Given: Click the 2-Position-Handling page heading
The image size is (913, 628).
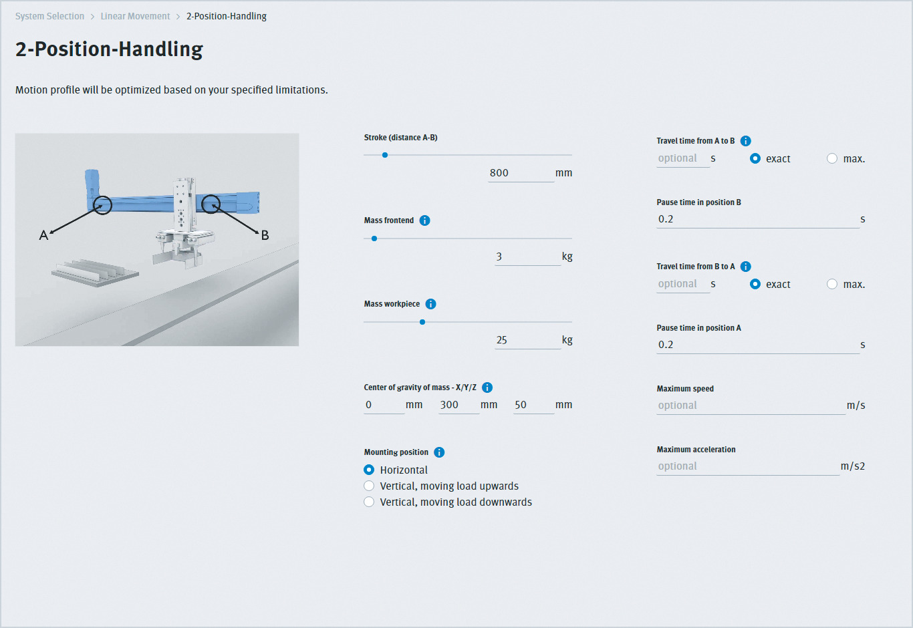Looking at the screenshot, I should click(x=109, y=49).
